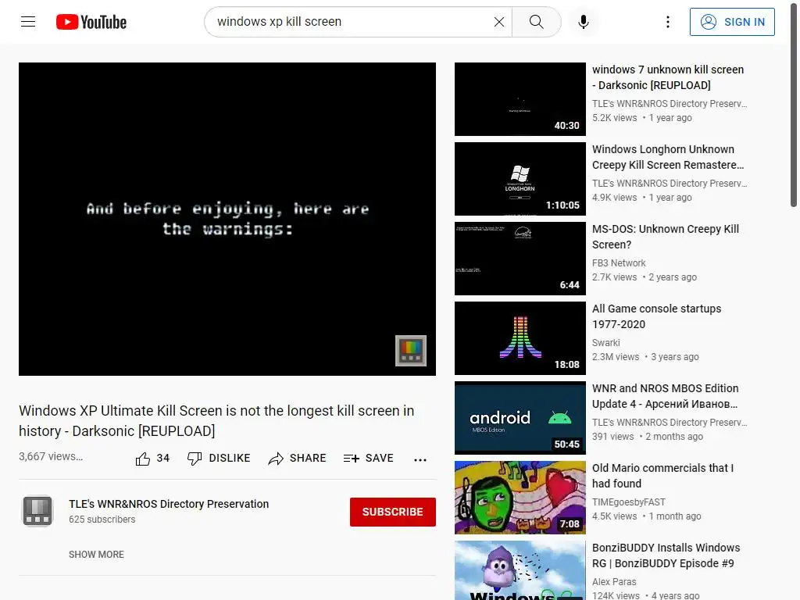Open more actions ellipsis below video

click(420, 459)
